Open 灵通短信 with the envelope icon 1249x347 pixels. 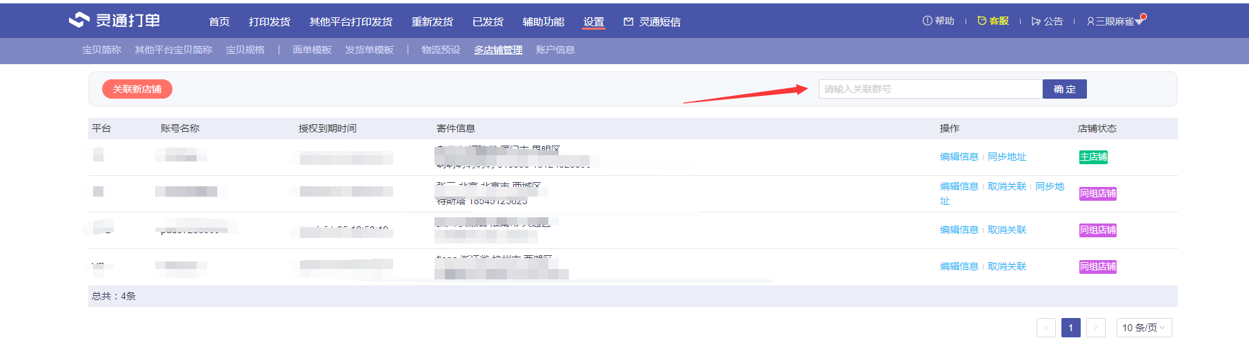pos(628,22)
